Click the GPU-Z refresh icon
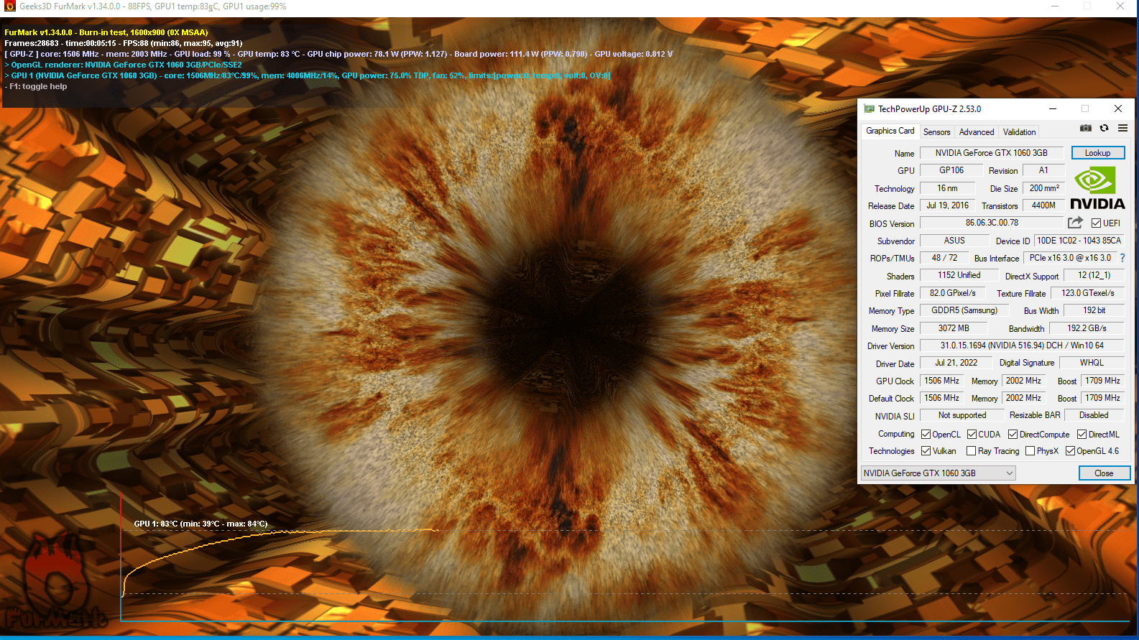The width and height of the screenshot is (1139, 640). [x=1104, y=129]
